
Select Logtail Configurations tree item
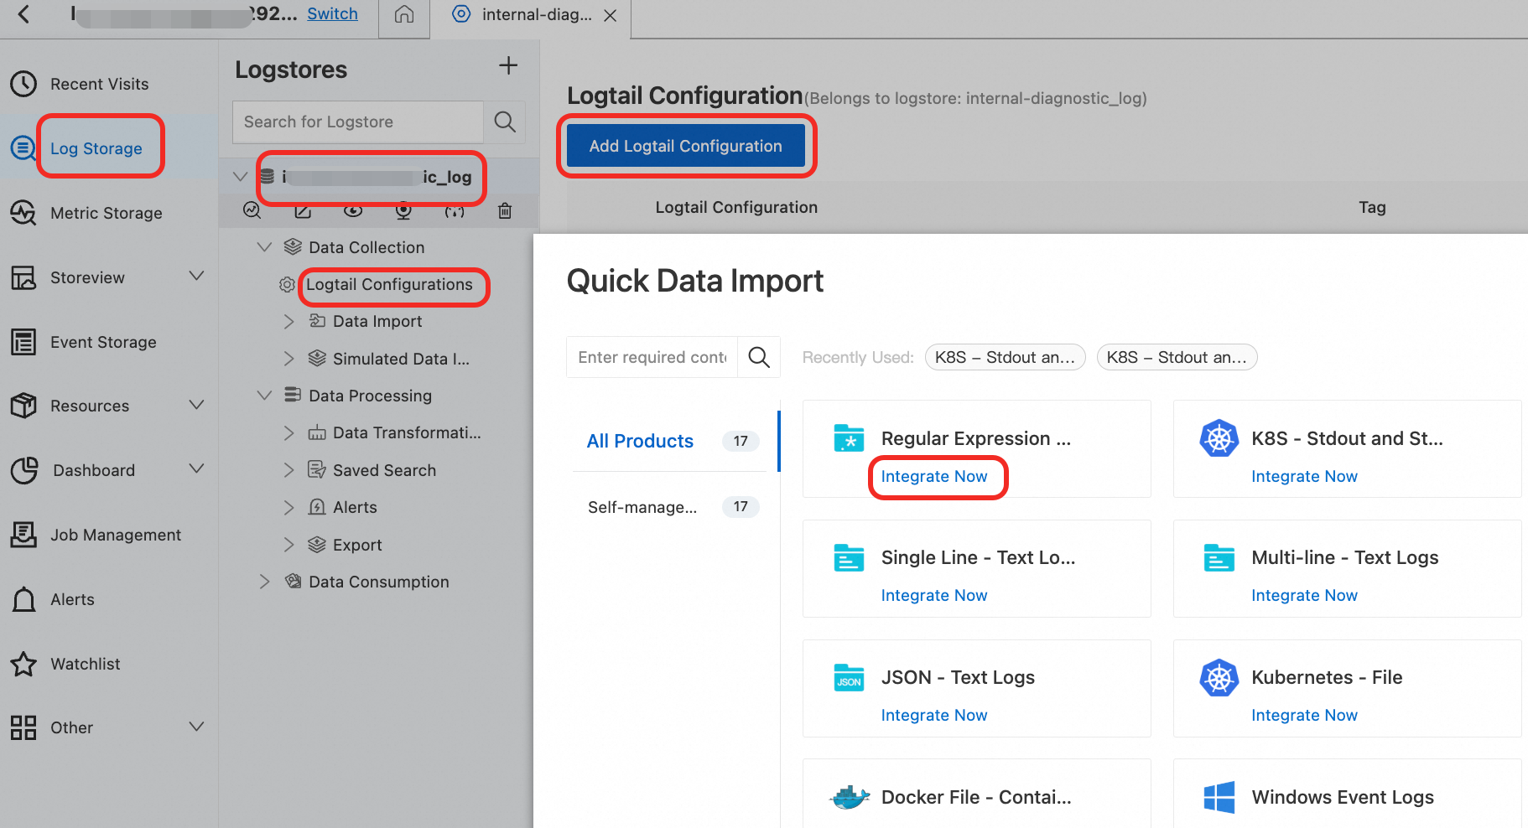pyautogui.click(x=389, y=284)
